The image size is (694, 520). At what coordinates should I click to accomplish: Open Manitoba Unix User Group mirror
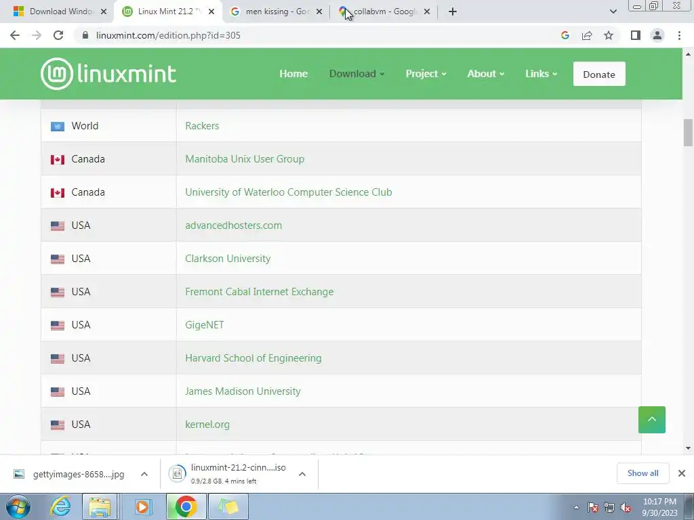(245, 158)
